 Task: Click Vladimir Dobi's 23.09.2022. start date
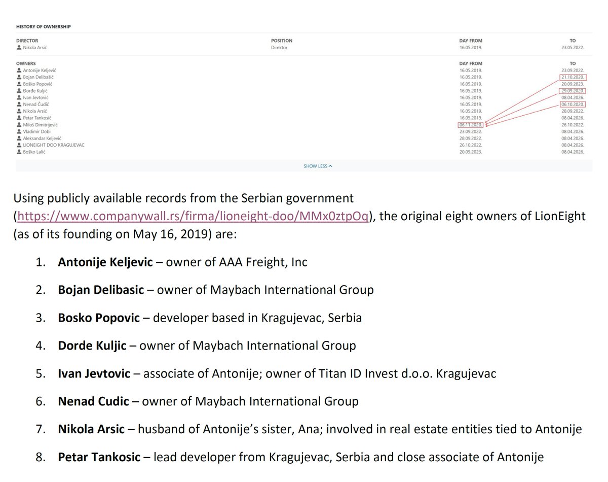pyautogui.click(x=471, y=131)
